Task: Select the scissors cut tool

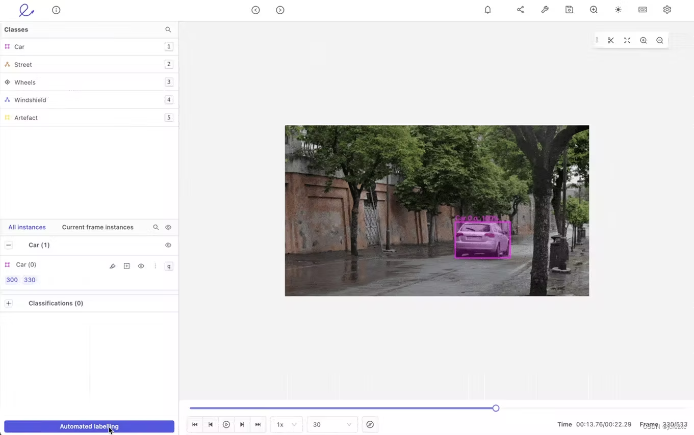Action: [610, 40]
